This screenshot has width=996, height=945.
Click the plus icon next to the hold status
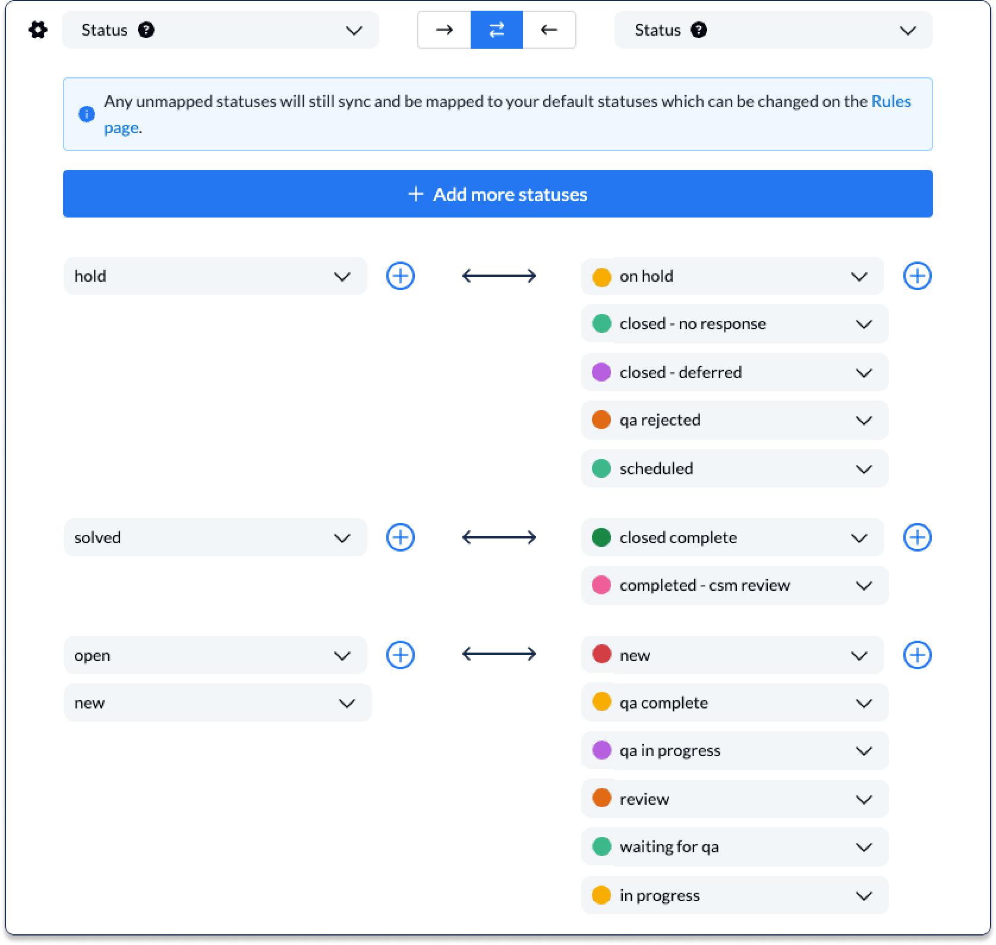click(x=401, y=276)
